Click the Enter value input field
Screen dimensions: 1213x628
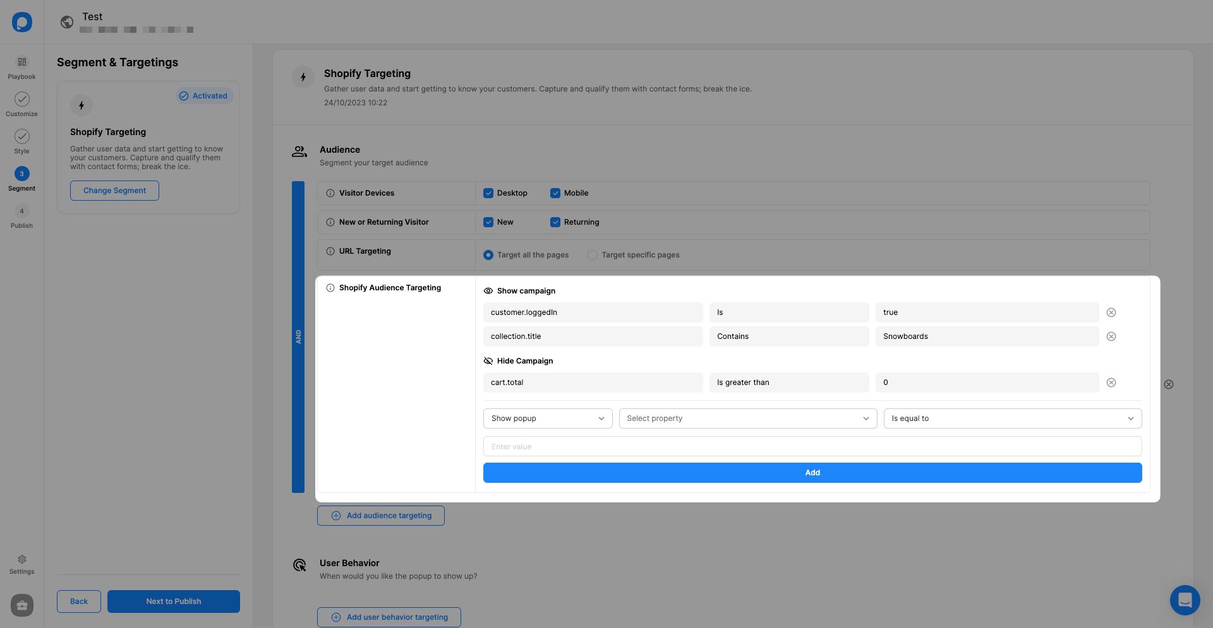[x=812, y=447]
